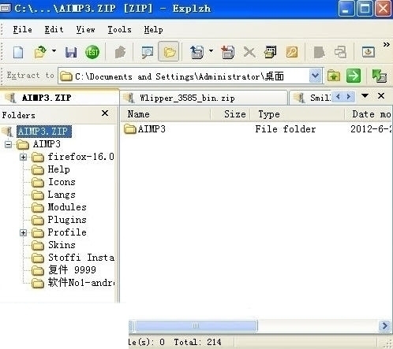Click the yellow key password icon

point(292,52)
